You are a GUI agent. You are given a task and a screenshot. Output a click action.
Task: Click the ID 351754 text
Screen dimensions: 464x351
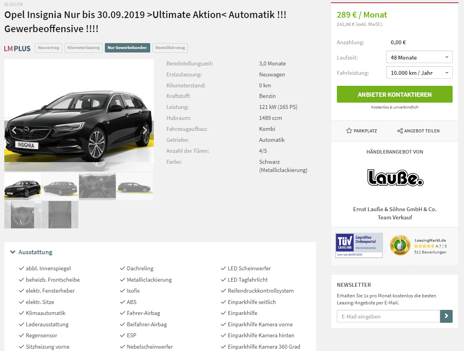pyautogui.click(x=13, y=4)
